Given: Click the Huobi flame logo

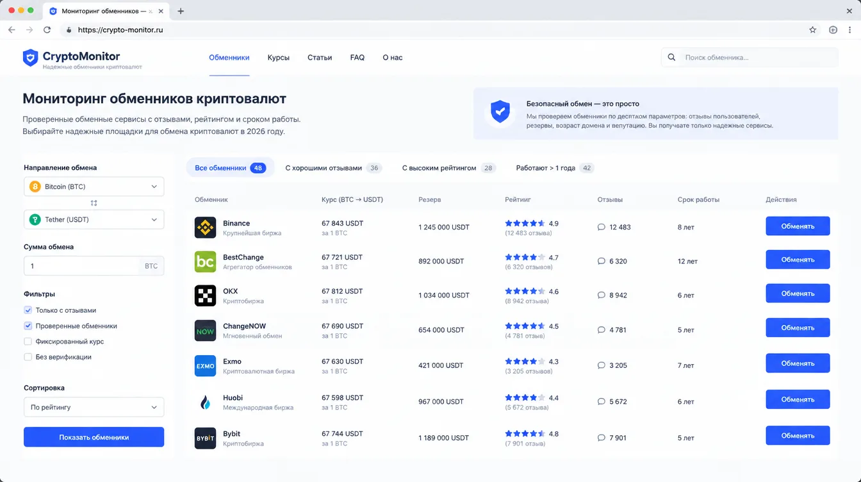Looking at the screenshot, I should (x=205, y=402).
